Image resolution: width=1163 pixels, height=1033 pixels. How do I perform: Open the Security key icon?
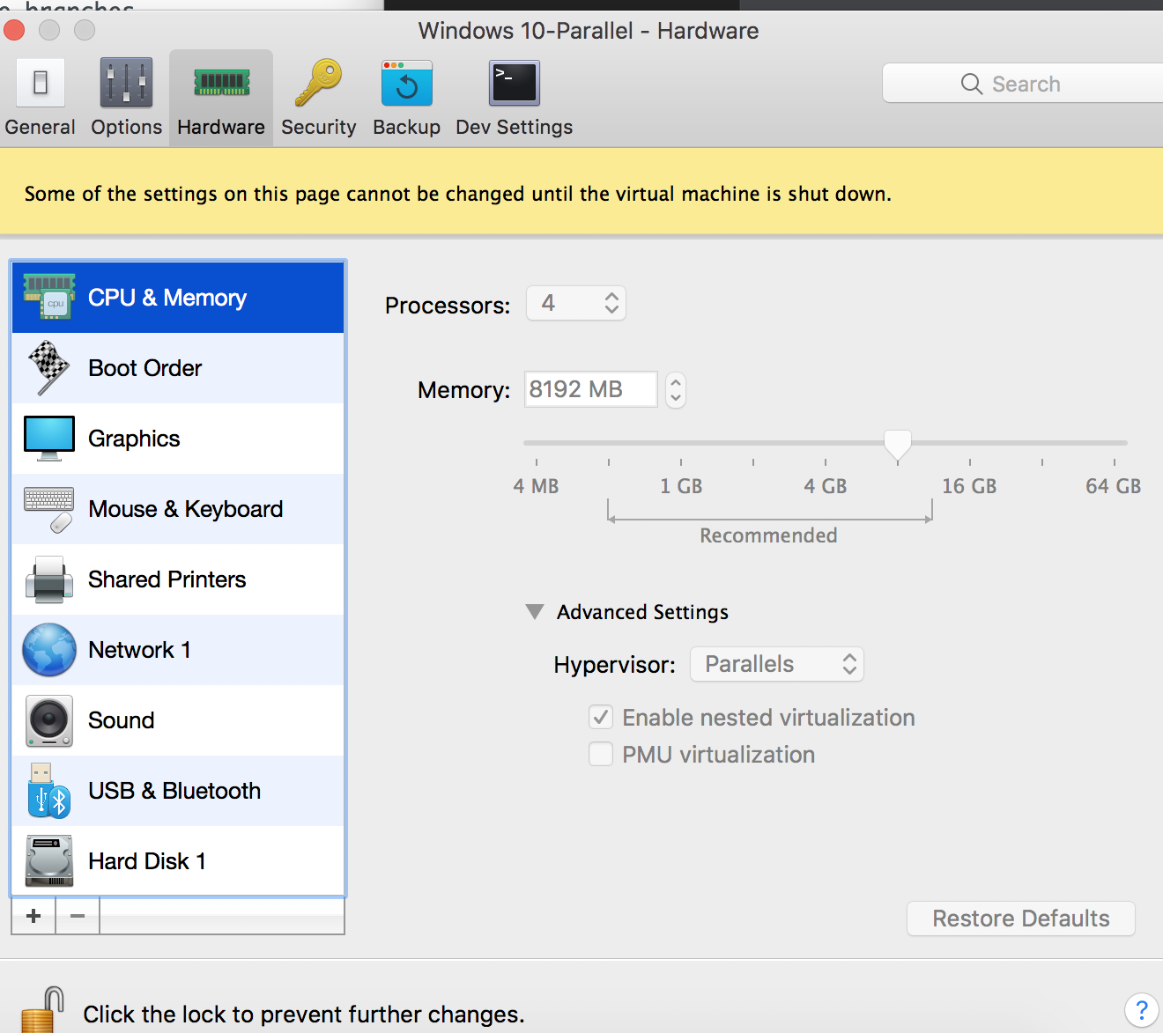point(318,83)
